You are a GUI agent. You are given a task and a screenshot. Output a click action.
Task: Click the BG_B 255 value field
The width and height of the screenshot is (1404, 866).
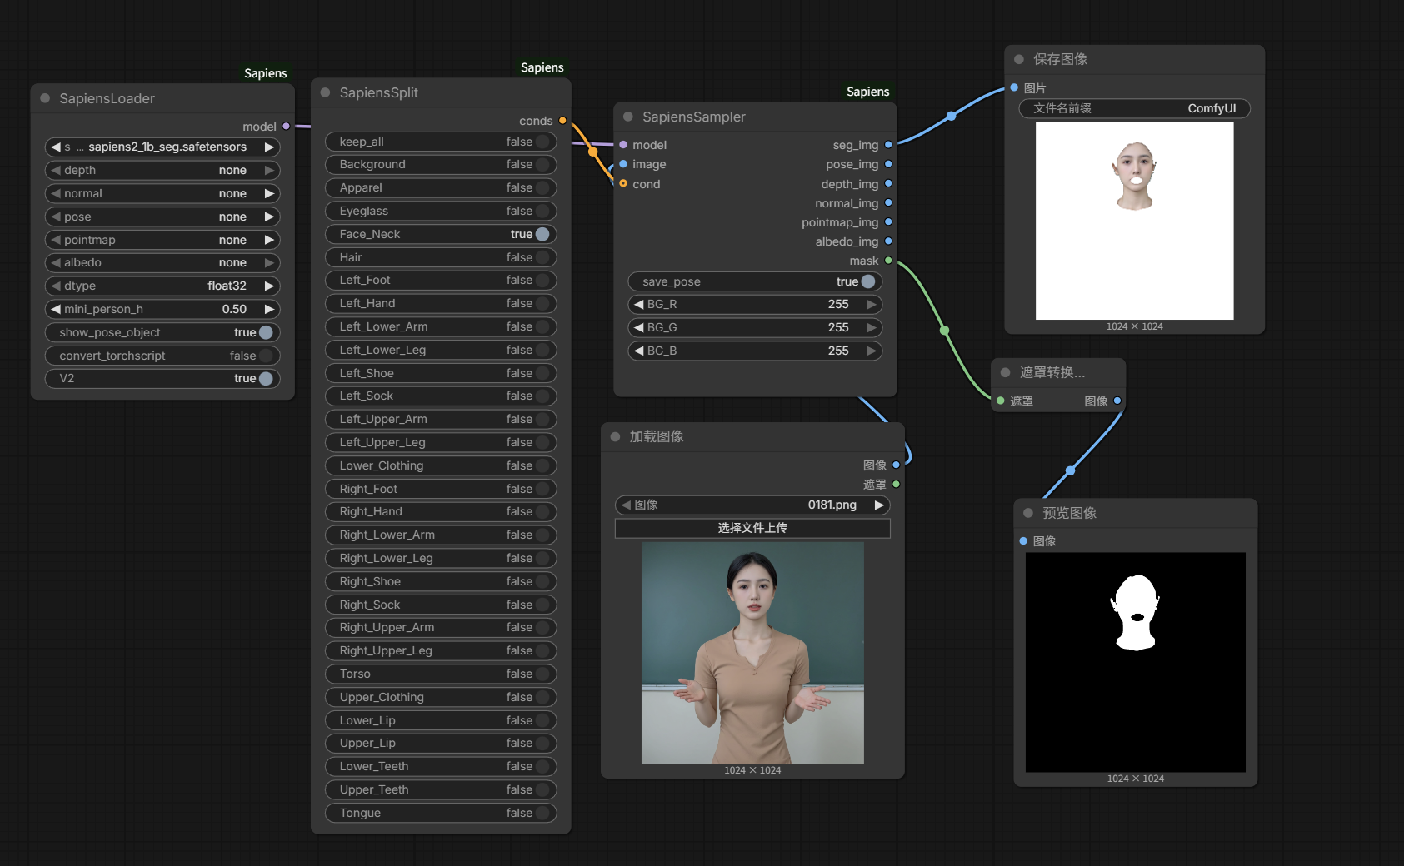pyautogui.click(x=755, y=351)
